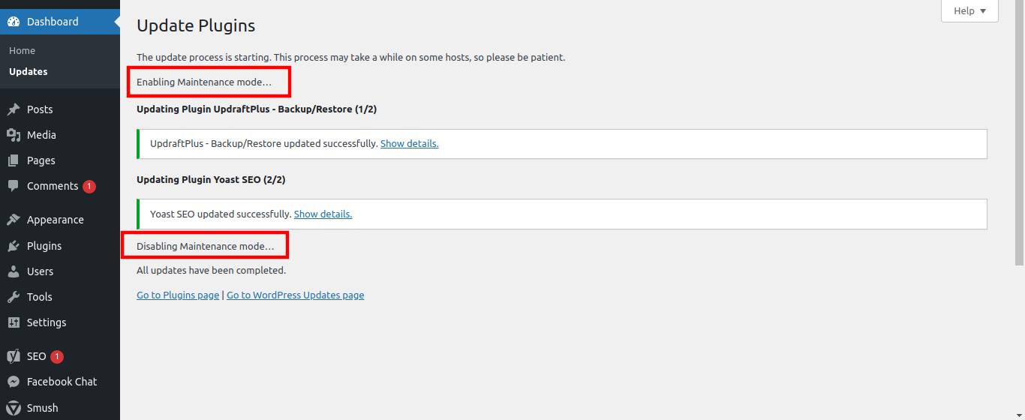
Task: Open the Tools menu
Action: (x=60, y=297)
